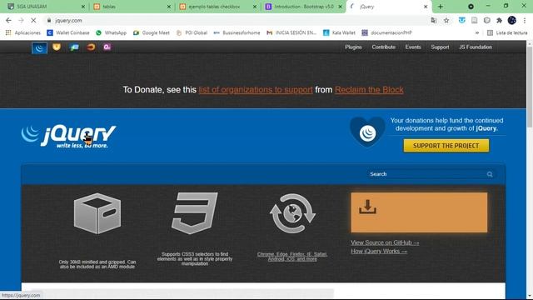Screen dimensions: 533x300
Task: Switch to the tablas tab
Action: pyautogui.click(x=132, y=7)
